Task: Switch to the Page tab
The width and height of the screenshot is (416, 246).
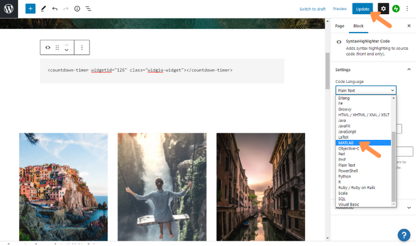Action: point(339,26)
